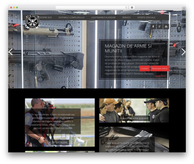Open the DOTARILE COMPLEXULUI menu
The width and height of the screenshot is (194, 164).
[x=71, y=17]
